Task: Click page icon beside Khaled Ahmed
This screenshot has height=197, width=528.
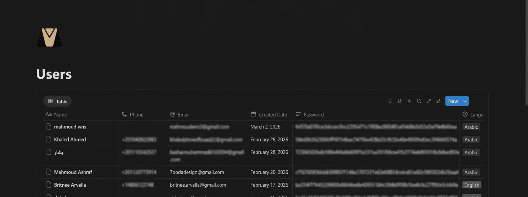Action: 49,139
